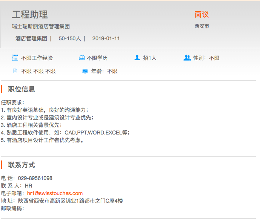Click the 招1人 recruitment count text
260x220 pixels.
[x=150, y=58]
